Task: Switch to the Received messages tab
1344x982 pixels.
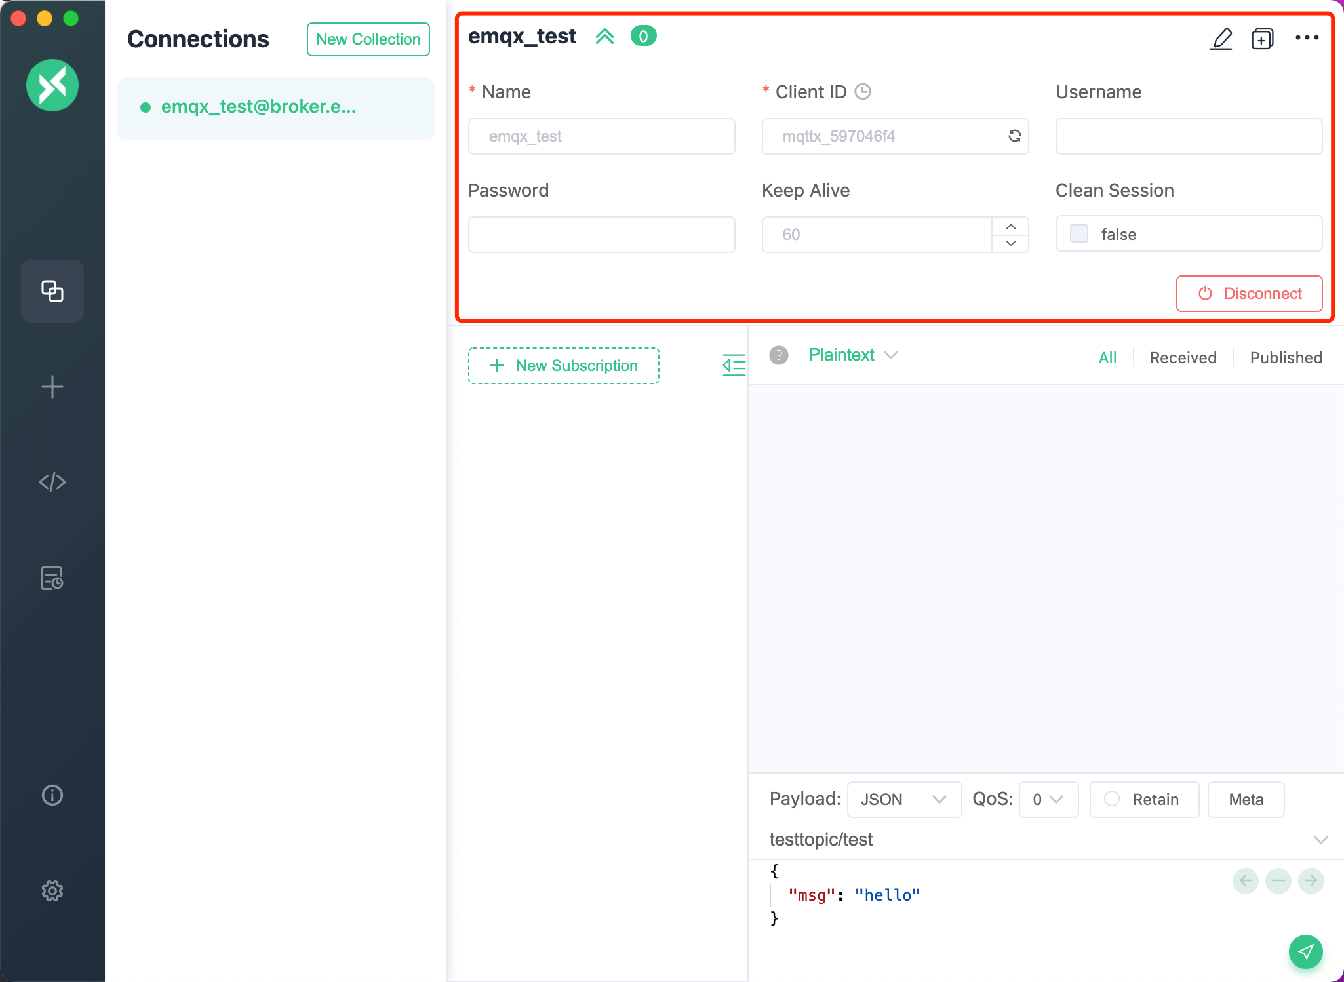Action: 1183,358
